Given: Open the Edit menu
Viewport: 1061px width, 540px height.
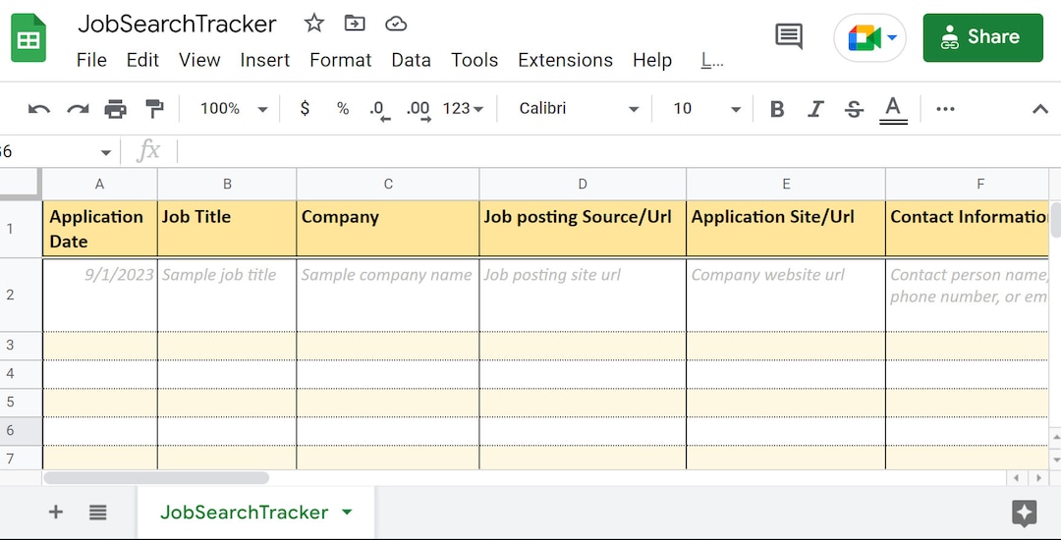Looking at the screenshot, I should point(142,60).
